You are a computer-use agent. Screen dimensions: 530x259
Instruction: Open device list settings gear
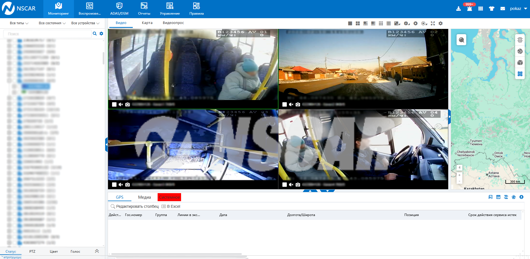point(101,34)
